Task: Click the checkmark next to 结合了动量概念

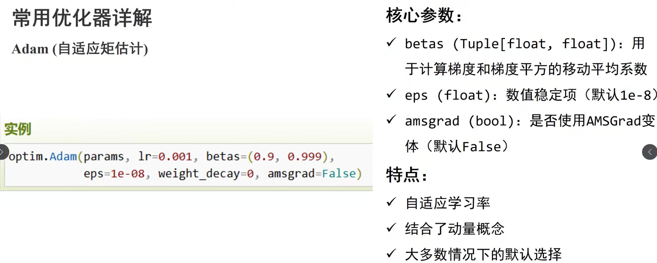Action: (391, 228)
